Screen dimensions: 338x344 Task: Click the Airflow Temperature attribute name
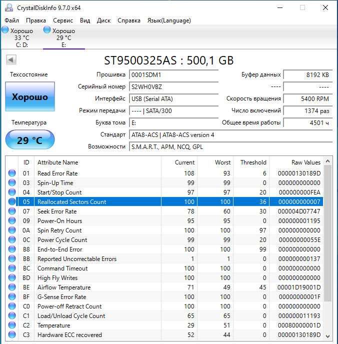(64, 287)
